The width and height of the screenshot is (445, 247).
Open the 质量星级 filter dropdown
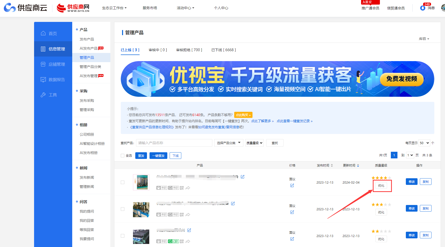pyautogui.click(x=254, y=143)
